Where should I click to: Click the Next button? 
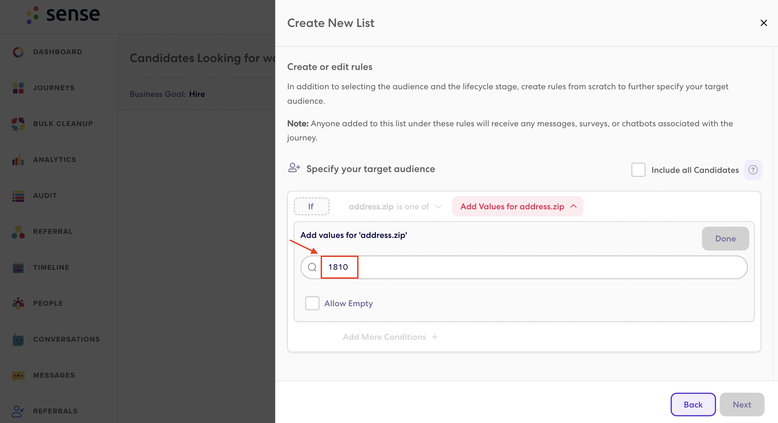742,404
